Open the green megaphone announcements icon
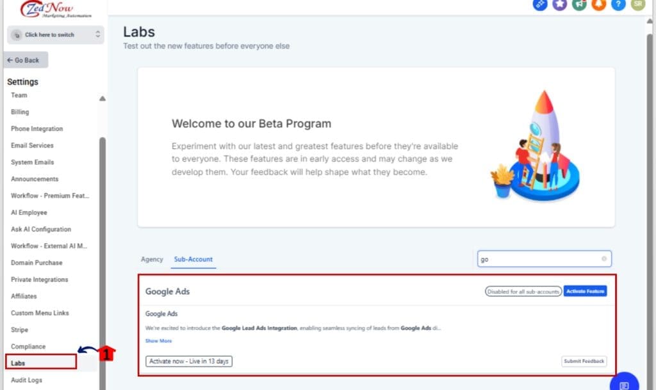 coord(579,5)
